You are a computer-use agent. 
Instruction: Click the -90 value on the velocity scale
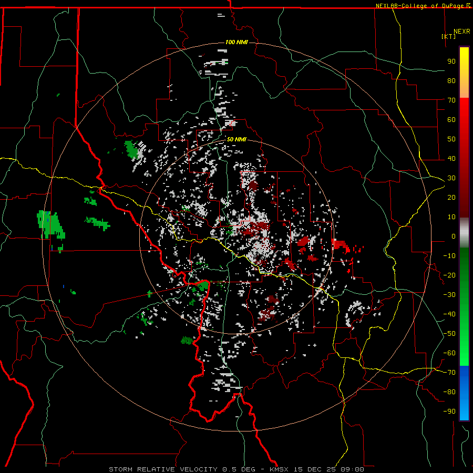click(449, 412)
